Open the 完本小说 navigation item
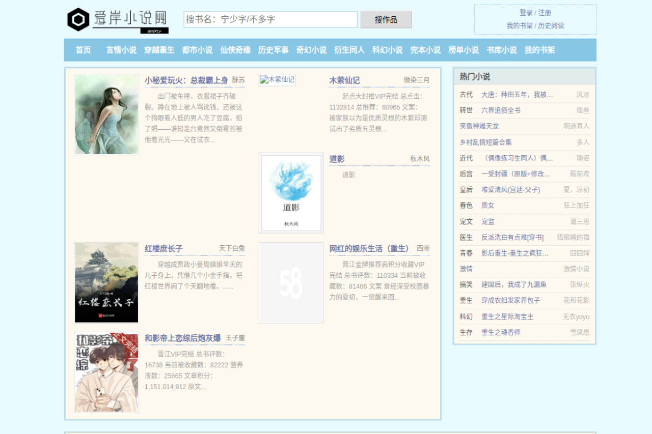This screenshot has height=434, width=652. [425, 50]
